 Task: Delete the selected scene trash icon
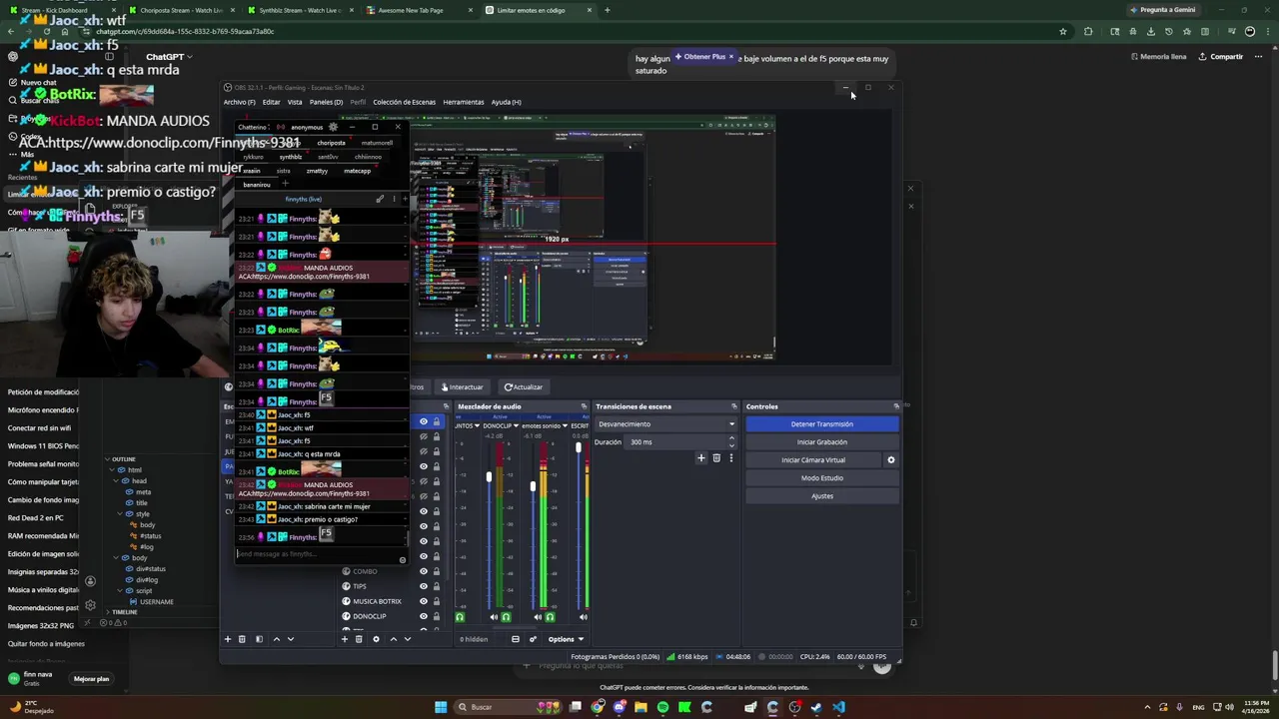click(242, 639)
